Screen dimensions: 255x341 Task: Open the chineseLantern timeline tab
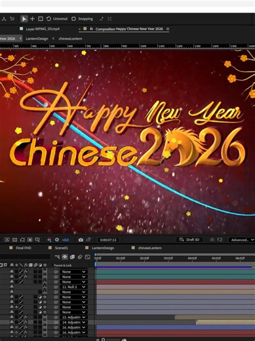[149, 248]
